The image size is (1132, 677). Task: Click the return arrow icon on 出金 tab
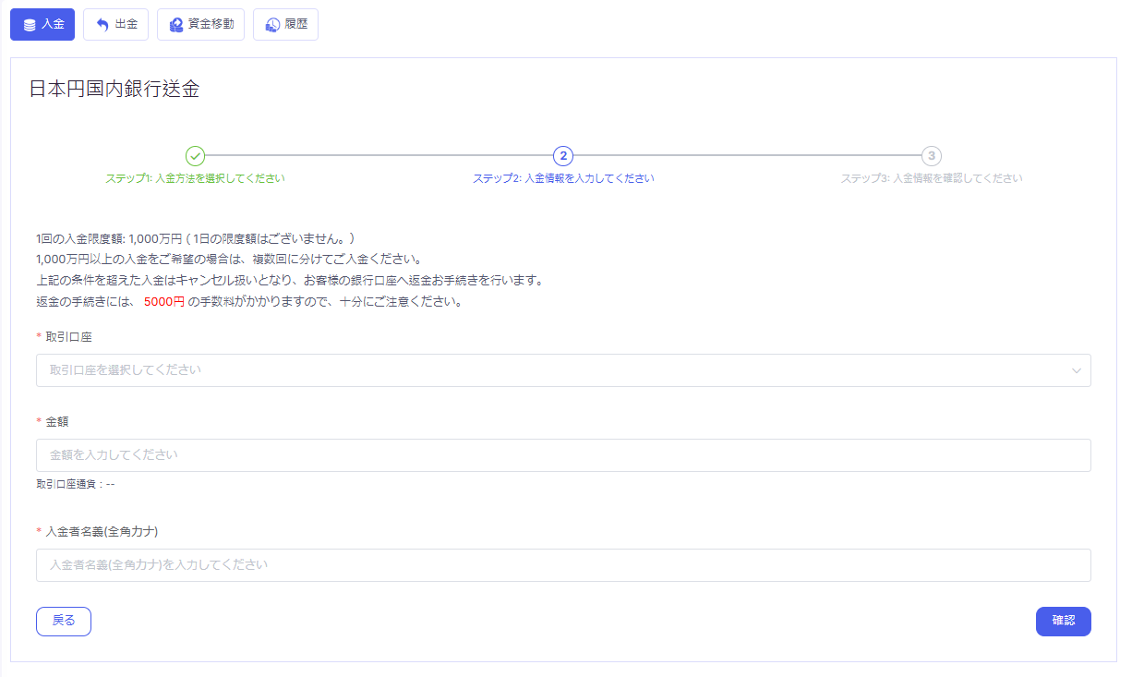coord(102,25)
